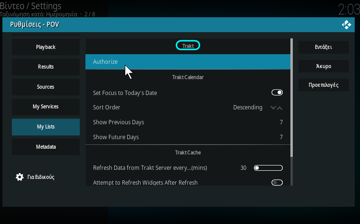Viewport: 360px width, 224px height.
Task: Toggle Set Focus to Today's Date
Action: 277,93
